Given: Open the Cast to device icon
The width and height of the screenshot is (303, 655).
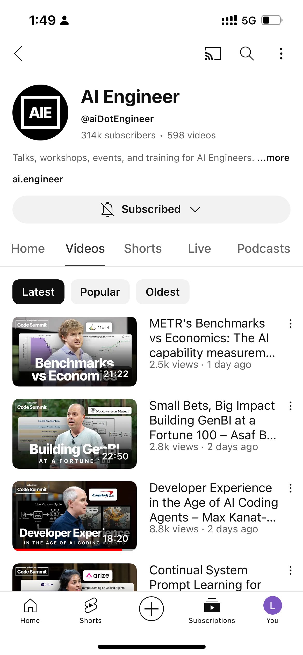Looking at the screenshot, I should (x=213, y=54).
